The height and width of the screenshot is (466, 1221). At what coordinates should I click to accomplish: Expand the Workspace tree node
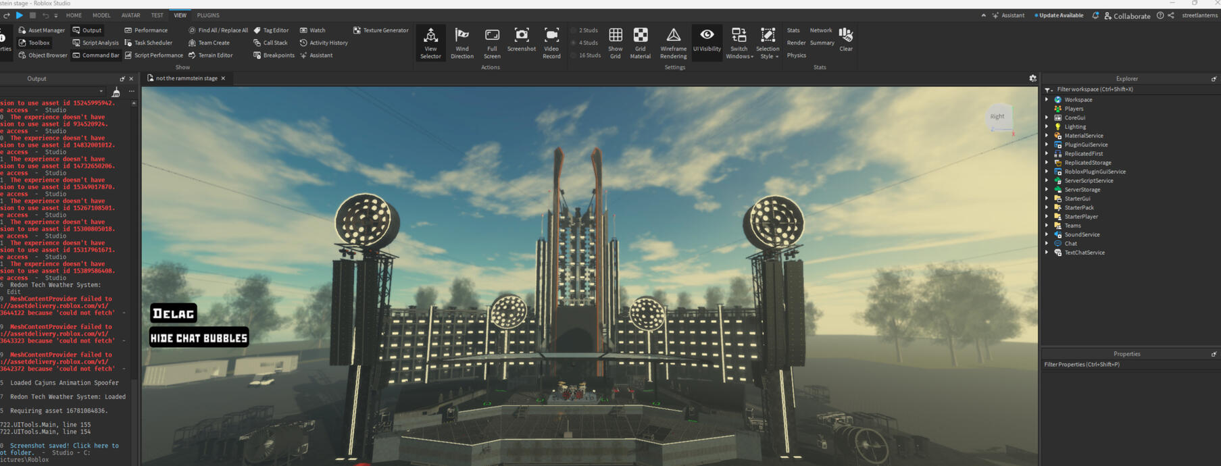pos(1047,100)
